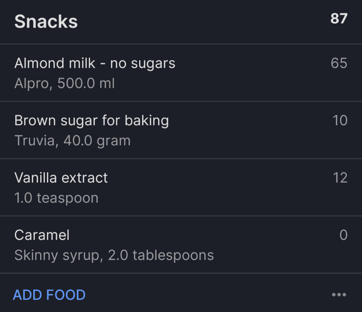Viewport: 362px width, 312px height.
Task: Tap the ADD FOOD button
Action: tap(49, 295)
